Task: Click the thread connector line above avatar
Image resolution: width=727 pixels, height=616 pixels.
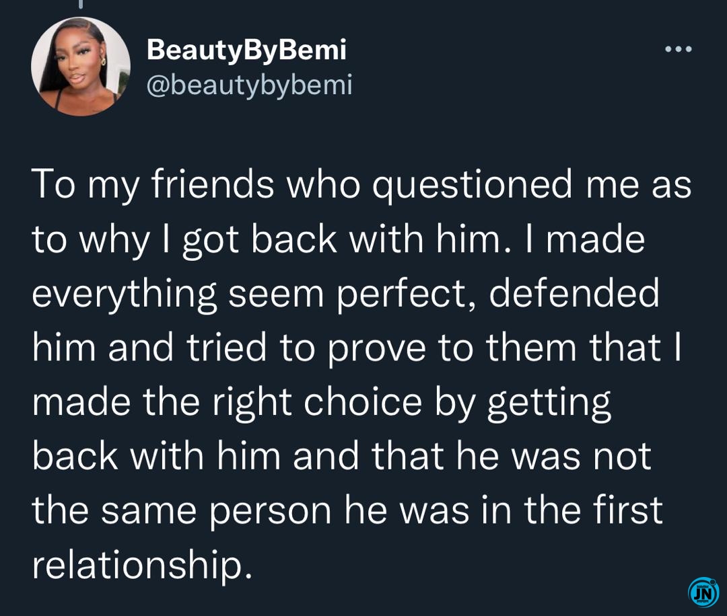Action: point(81,4)
